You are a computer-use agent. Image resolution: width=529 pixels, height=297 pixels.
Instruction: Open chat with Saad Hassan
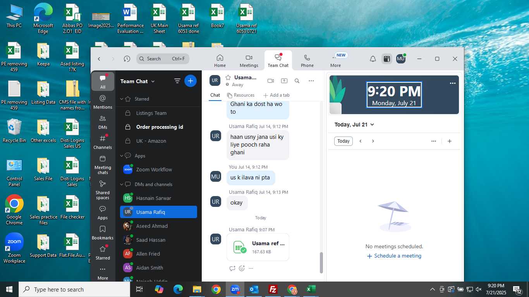pyautogui.click(x=159, y=240)
